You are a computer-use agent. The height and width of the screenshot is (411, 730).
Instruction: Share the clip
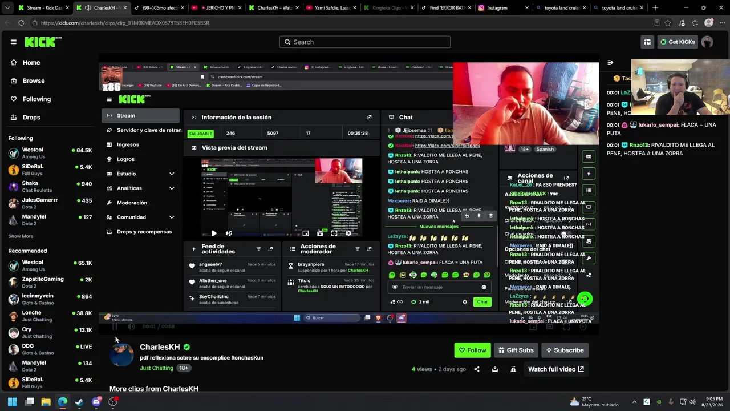(x=477, y=369)
